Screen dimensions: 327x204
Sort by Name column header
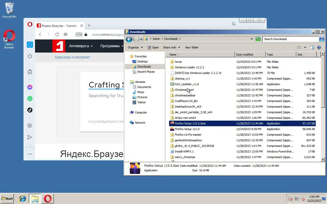[200, 55]
